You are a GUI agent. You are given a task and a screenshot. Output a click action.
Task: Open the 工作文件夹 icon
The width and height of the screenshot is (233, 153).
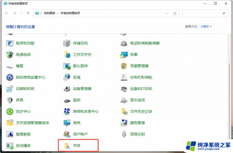tap(67, 55)
